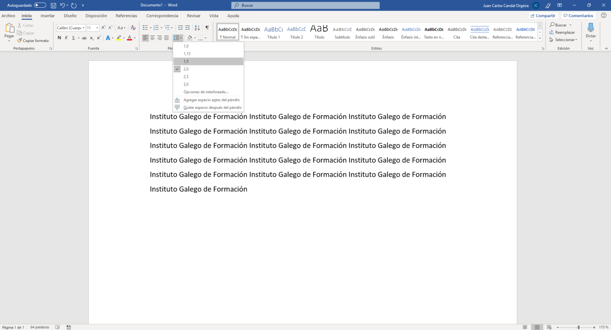Open the font size dropdown

97,28
